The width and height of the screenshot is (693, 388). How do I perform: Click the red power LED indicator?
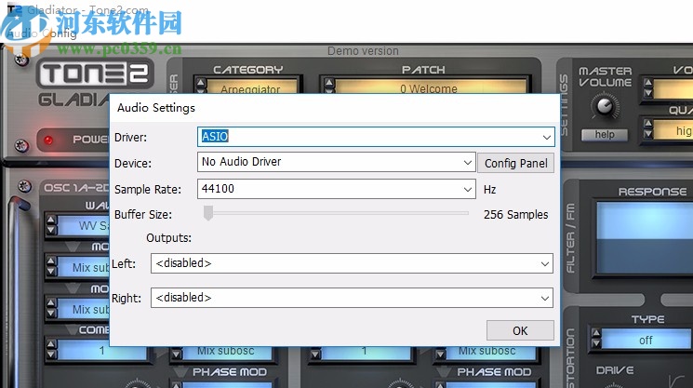click(48, 140)
